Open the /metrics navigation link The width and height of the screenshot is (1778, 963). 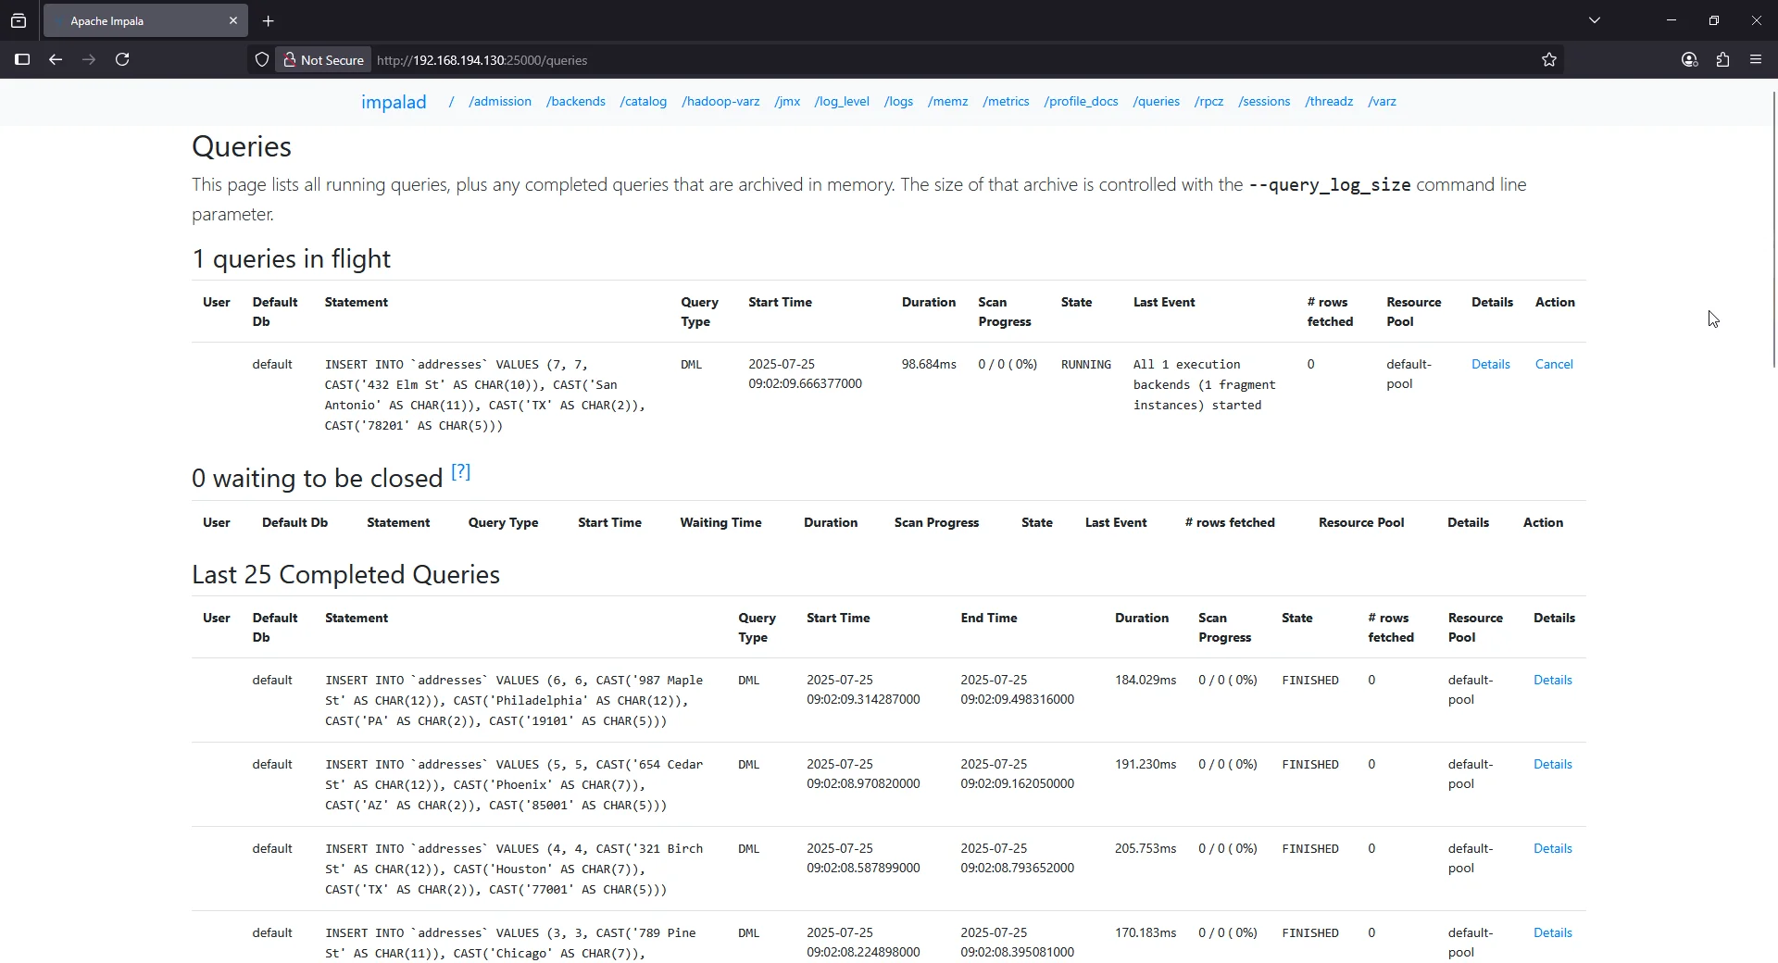[x=1006, y=102]
